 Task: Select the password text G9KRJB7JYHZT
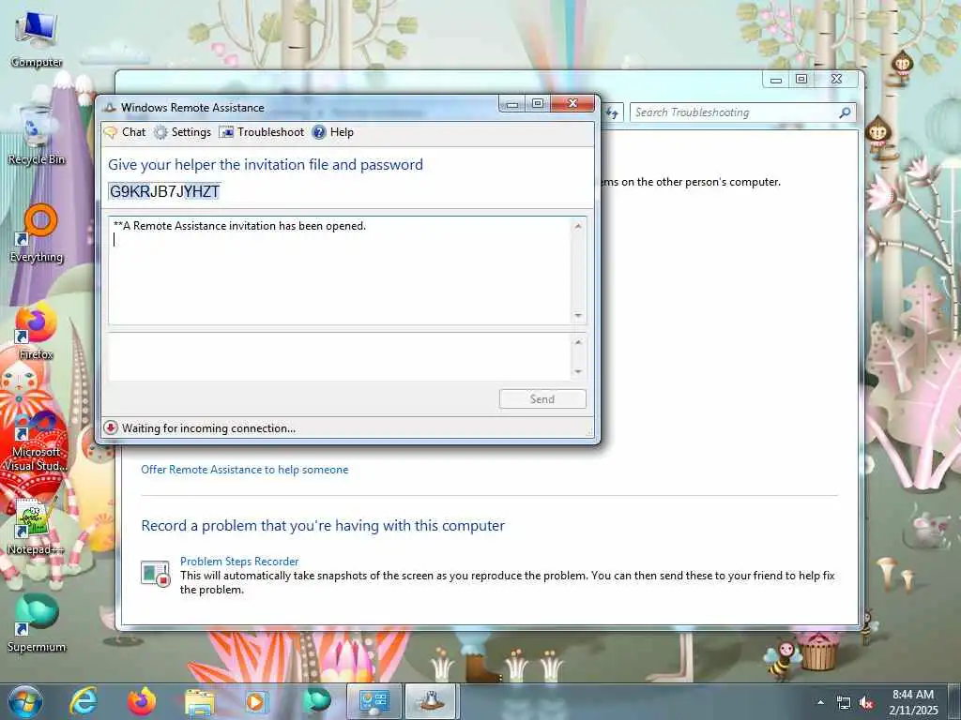(x=164, y=191)
